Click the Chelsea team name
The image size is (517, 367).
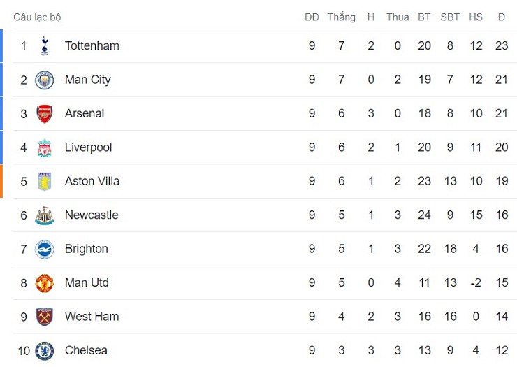[86, 350]
